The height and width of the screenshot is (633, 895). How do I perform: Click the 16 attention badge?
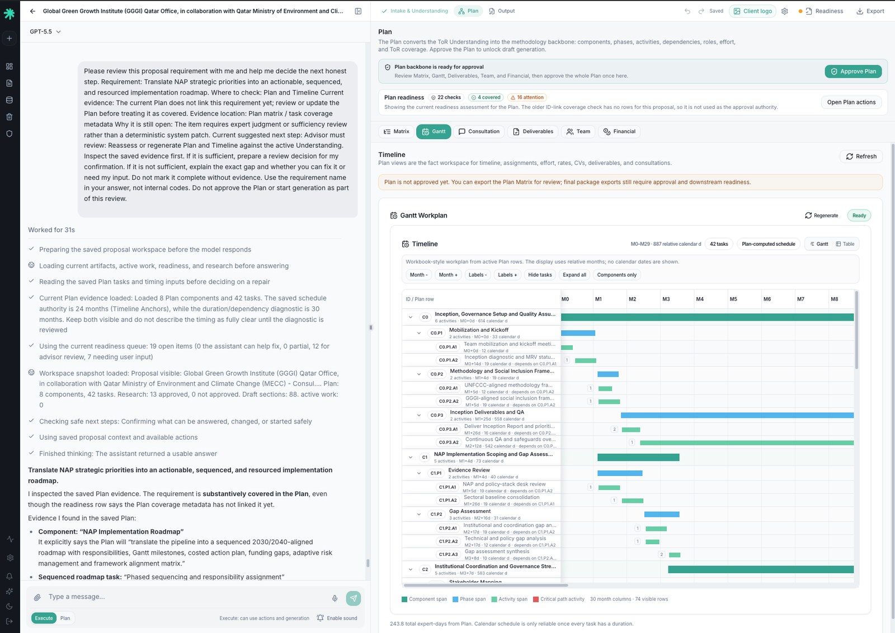point(526,98)
